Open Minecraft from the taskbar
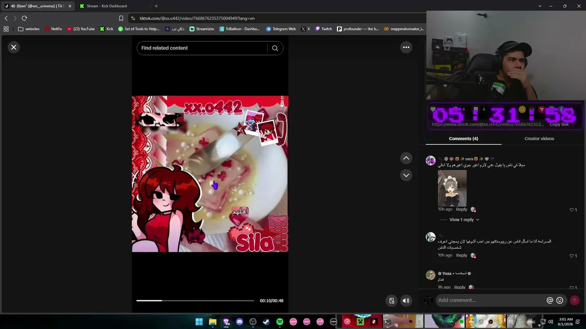Viewport: 586px width, 329px height. coord(360,322)
